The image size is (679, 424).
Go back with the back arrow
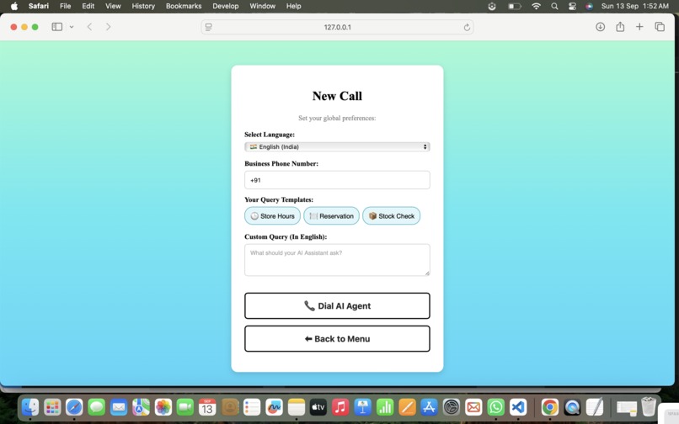(x=89, y=27)
